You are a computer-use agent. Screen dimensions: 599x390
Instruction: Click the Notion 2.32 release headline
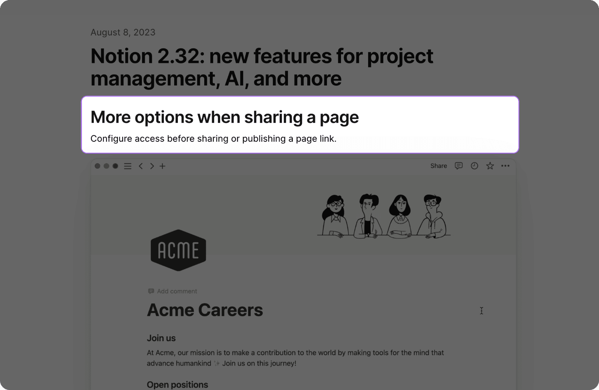click(x=262, y=67)
